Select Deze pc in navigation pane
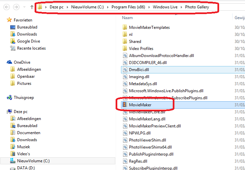The width and height of the screenshot is (245, 170). click(x=21, y=112)
